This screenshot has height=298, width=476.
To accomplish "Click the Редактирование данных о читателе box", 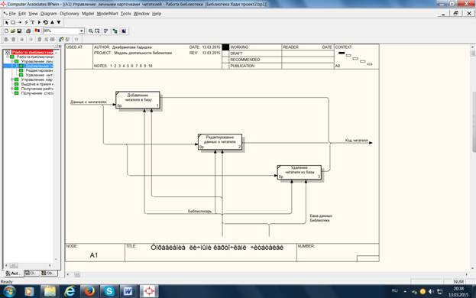I will pos(220,141).
